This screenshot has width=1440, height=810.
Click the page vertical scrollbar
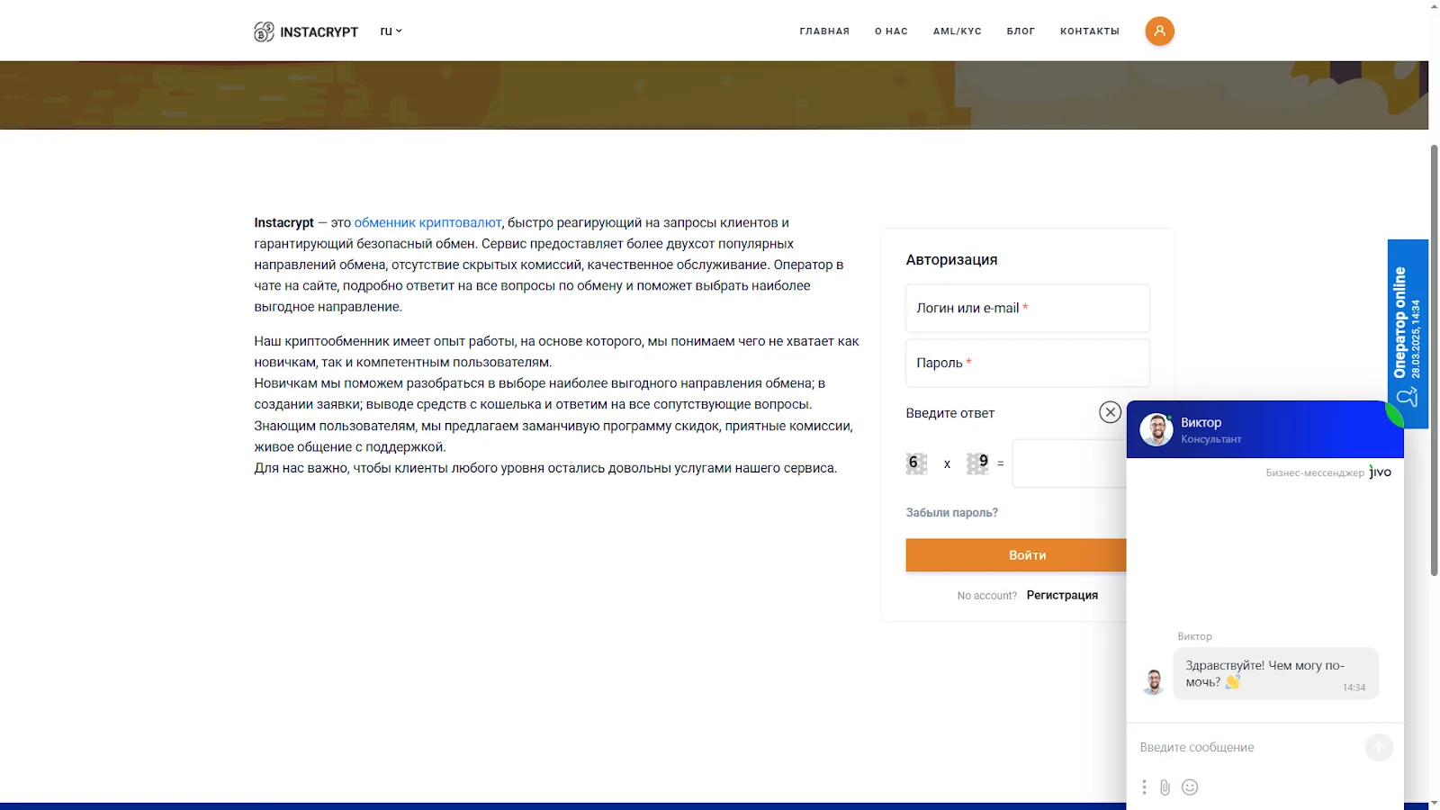[1435, 360]
